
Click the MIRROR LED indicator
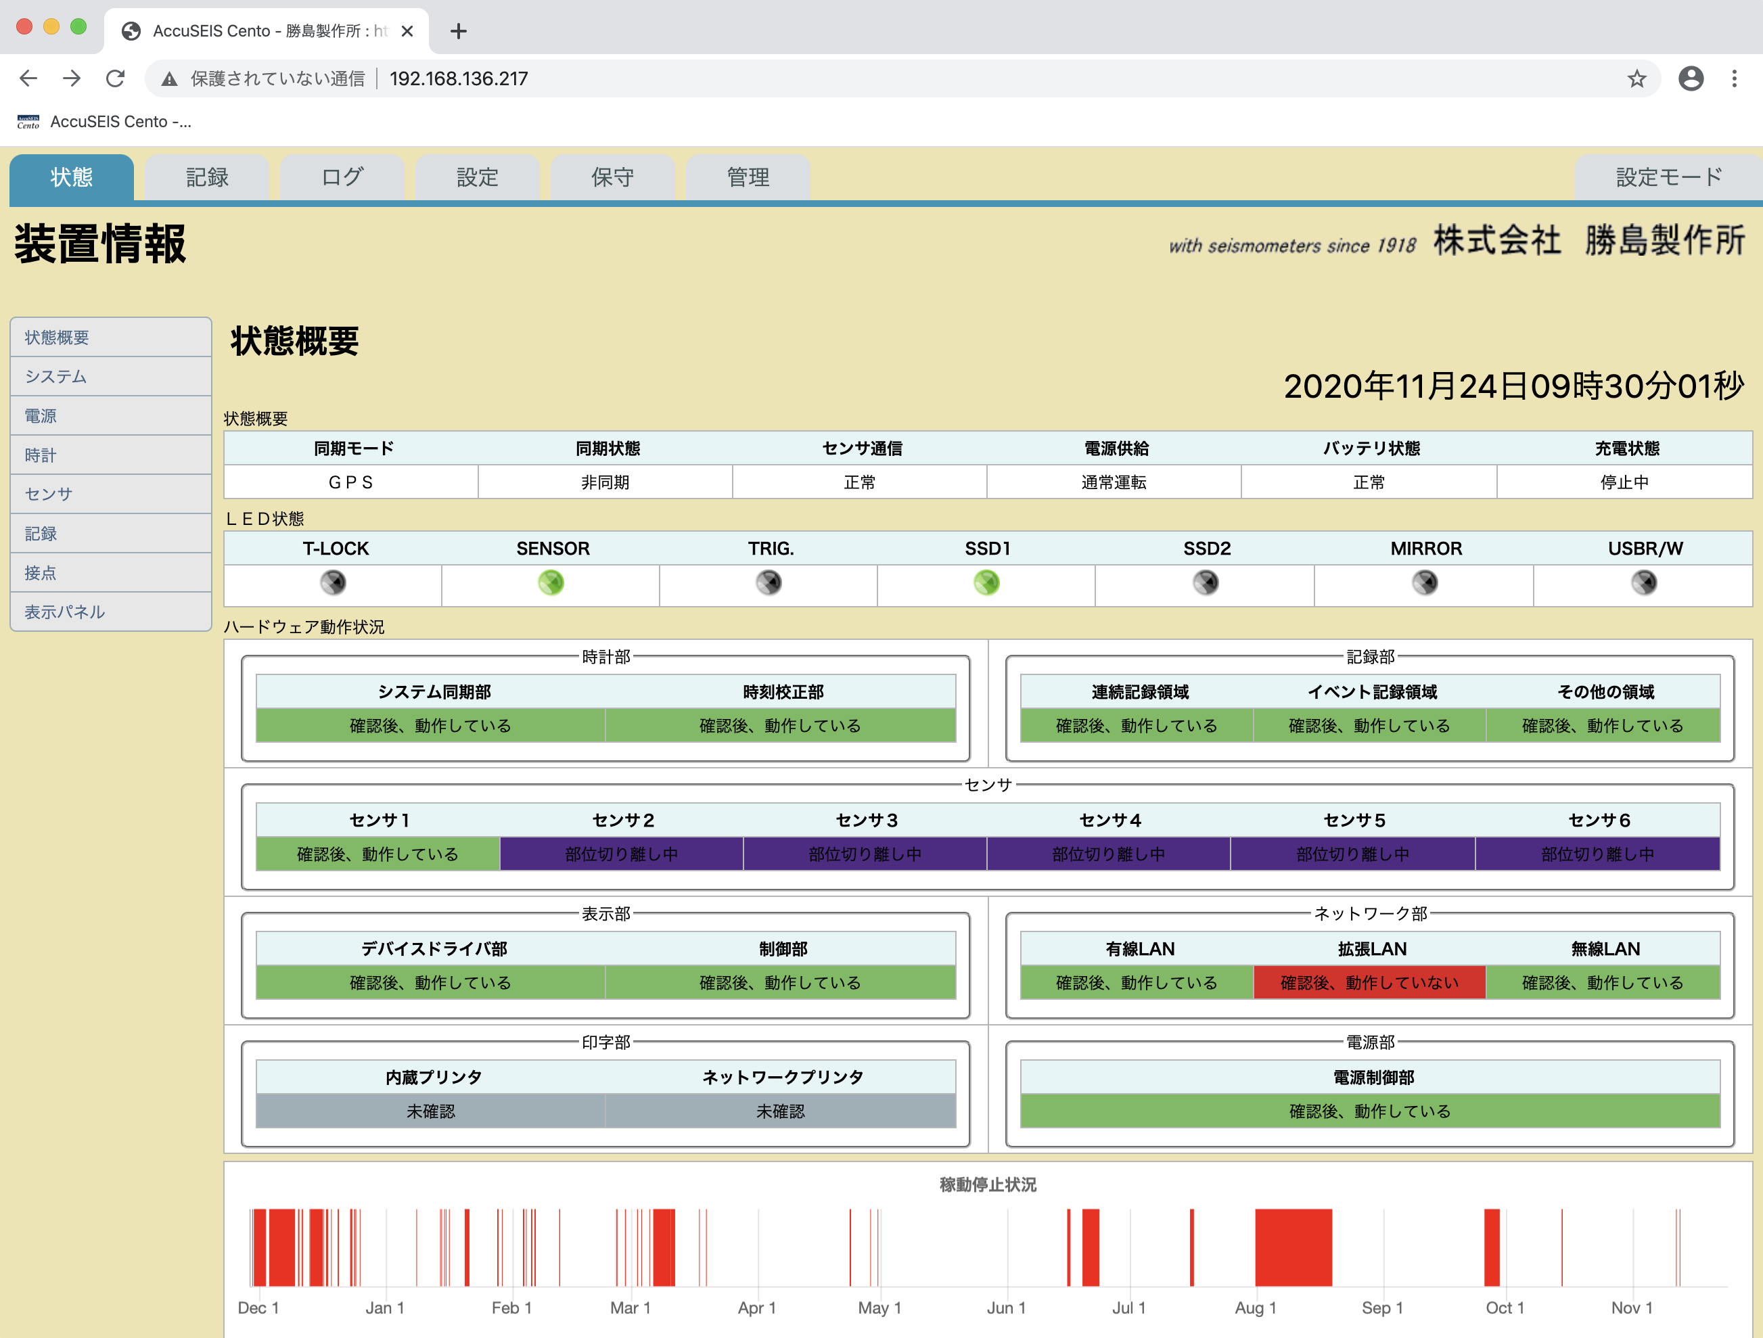point(1425,582)
